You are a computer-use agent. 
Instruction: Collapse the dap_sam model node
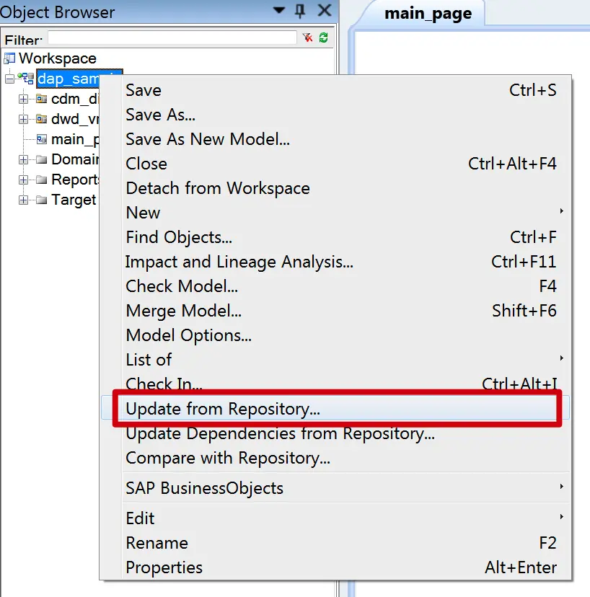pos(9,79)
